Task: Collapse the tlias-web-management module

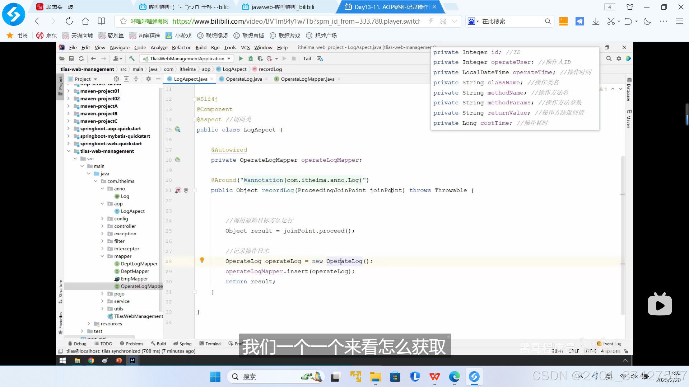Action: pos(69,151)
